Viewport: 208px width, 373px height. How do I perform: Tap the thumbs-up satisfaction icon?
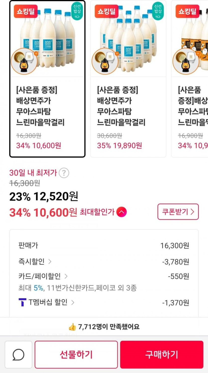[72, 327]
